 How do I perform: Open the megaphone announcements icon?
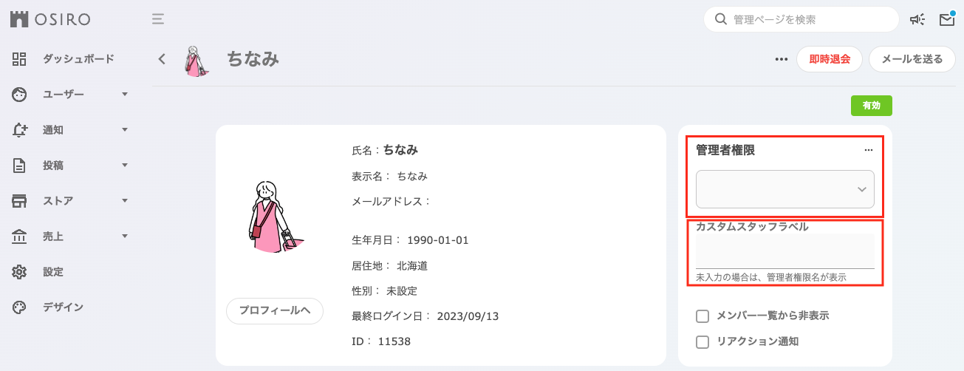[x=917, y=20]
